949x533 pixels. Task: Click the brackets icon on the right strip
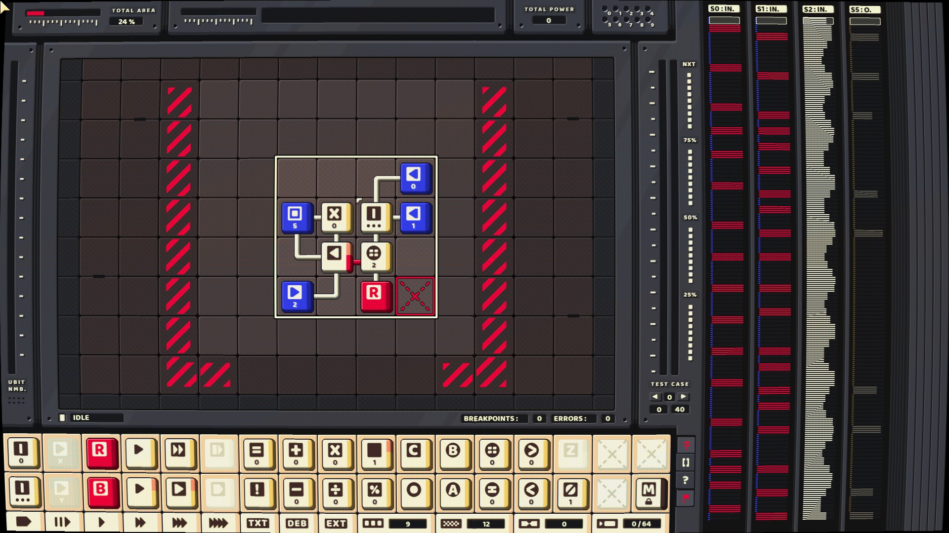tap(686, 462)
